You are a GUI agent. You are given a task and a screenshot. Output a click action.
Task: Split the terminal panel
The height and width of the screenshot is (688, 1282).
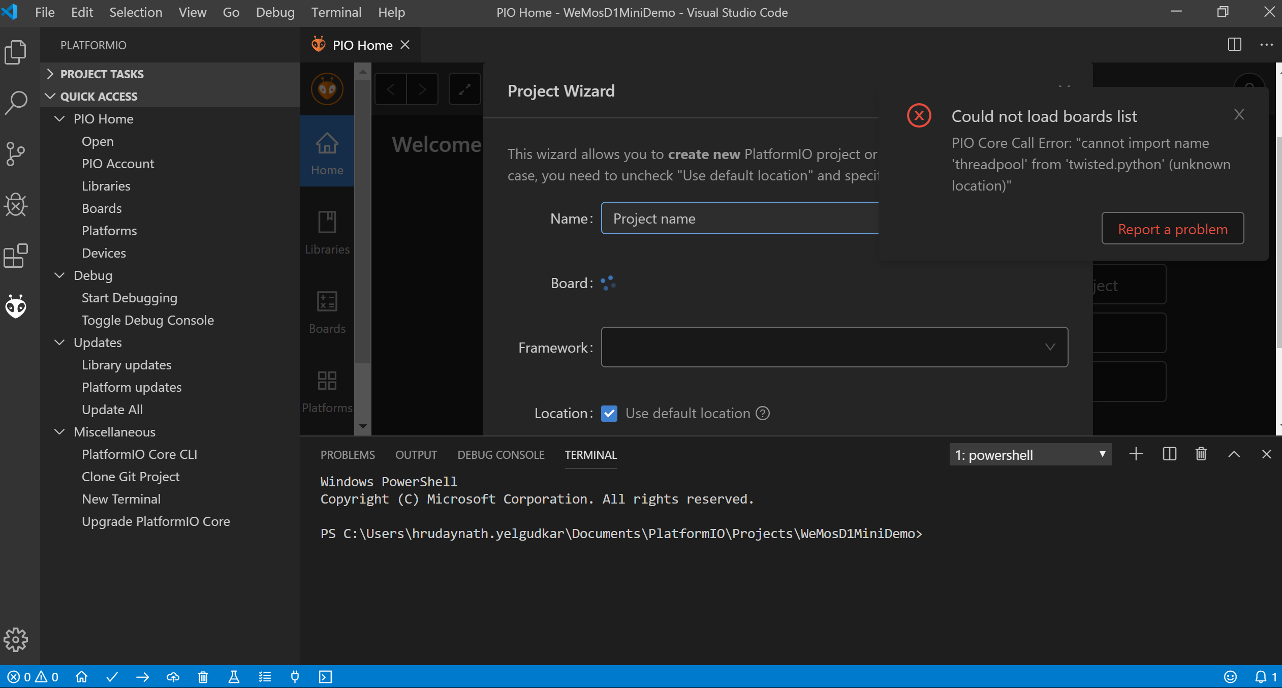coord(1169,454)
